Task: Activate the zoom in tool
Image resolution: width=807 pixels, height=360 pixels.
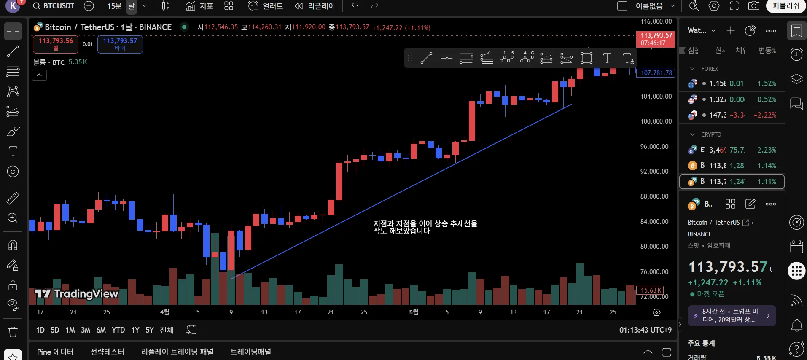Action: pyautogui.click(x=13, y=218)
